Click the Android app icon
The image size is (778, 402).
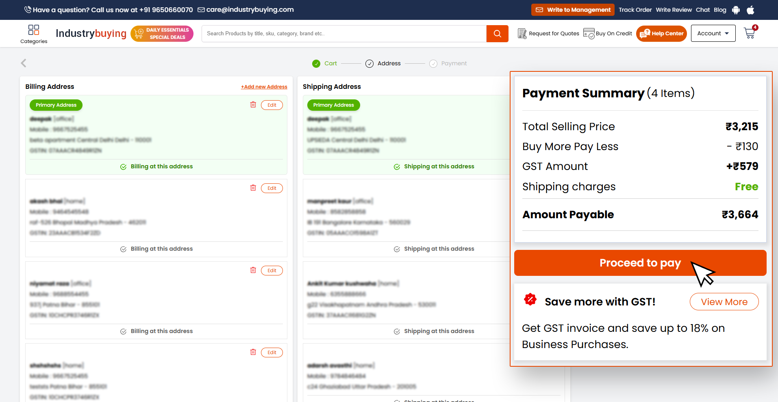pos(736,10)
